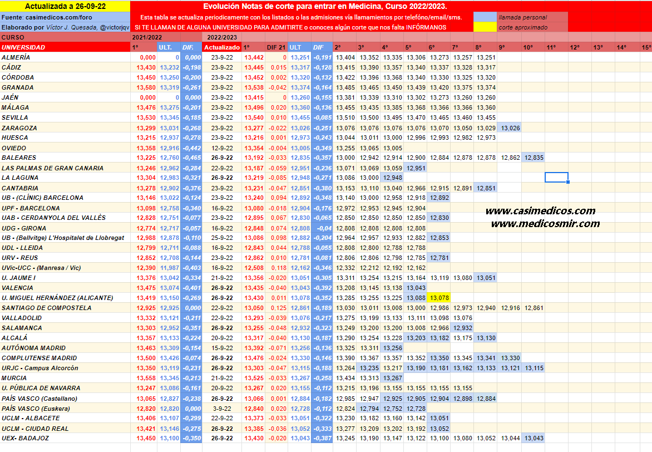Screen dimensions: 652x452
Task: Click the 'Actualizado' column header
Action: [222, 47]
